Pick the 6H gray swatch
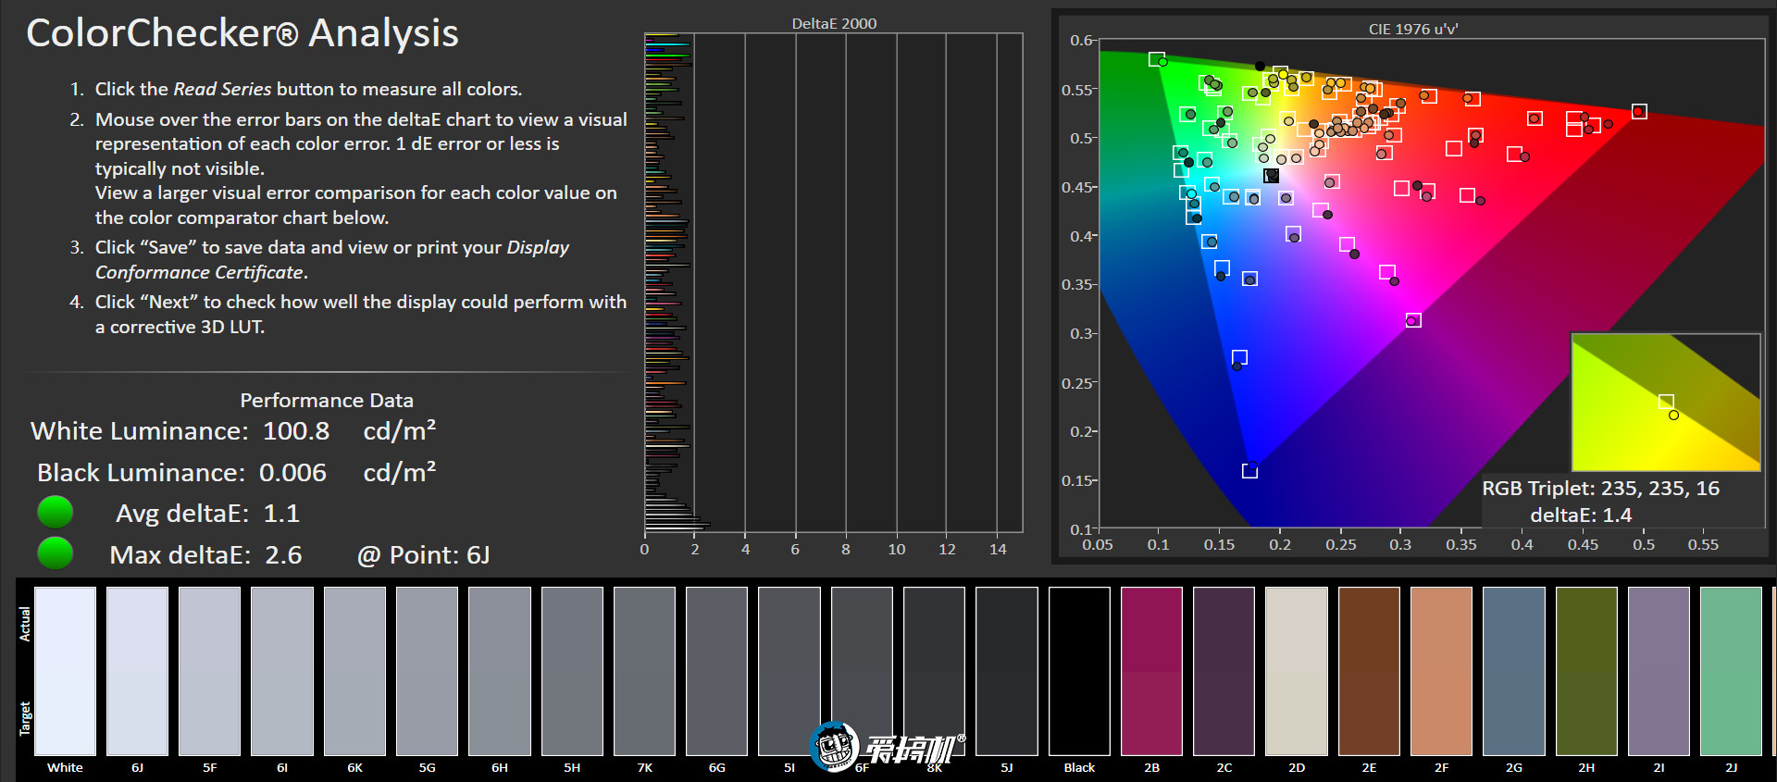The width and height of the screenshot is (1777, 782). click(500, 671)
